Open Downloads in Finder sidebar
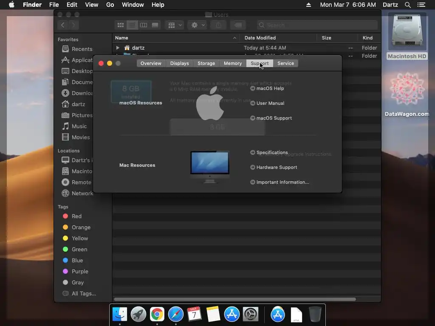Image resolution: width=435 pixels, height=326 pixels. (77, 93)
